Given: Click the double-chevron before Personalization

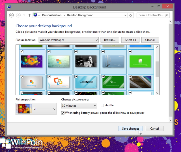Looking at the screenshot, I should point(39,15).
